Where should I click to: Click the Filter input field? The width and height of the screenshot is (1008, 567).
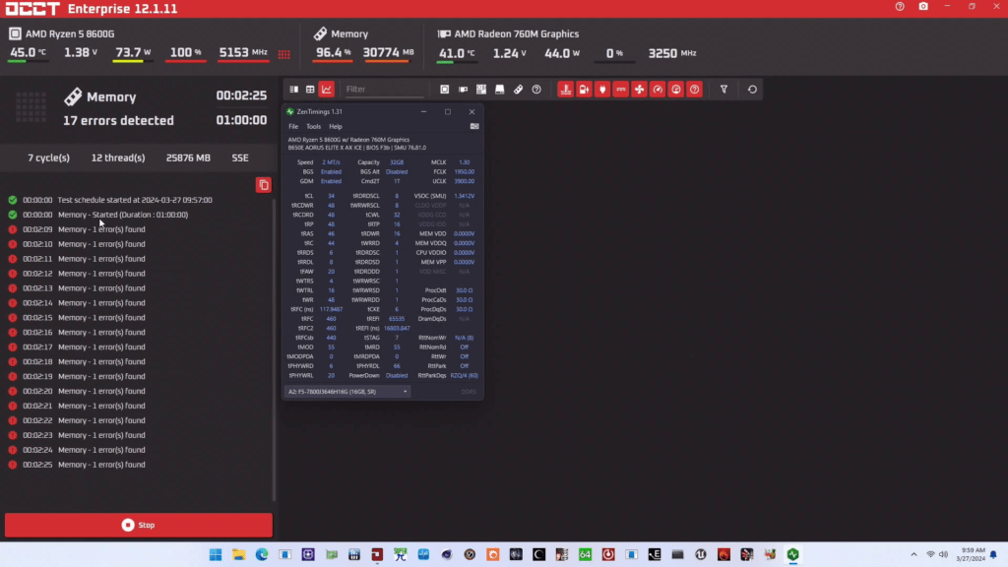pyautogui.click(x=384, y=90)
